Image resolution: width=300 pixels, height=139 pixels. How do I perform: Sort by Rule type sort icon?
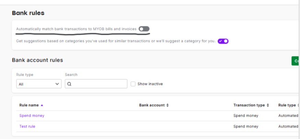point(298,105)
